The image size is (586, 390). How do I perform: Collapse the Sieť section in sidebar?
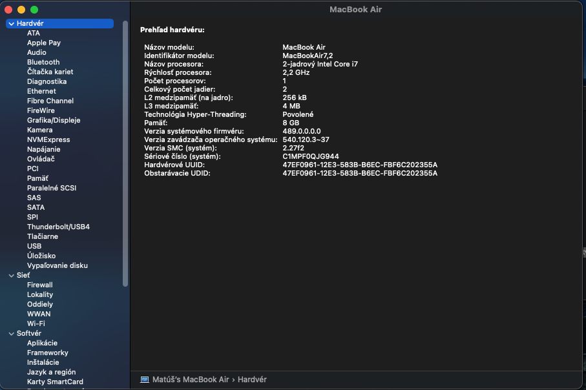[x=11, y=276]
